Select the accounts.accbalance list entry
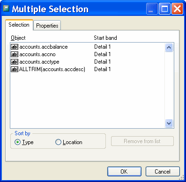 [x=87, y=47]
